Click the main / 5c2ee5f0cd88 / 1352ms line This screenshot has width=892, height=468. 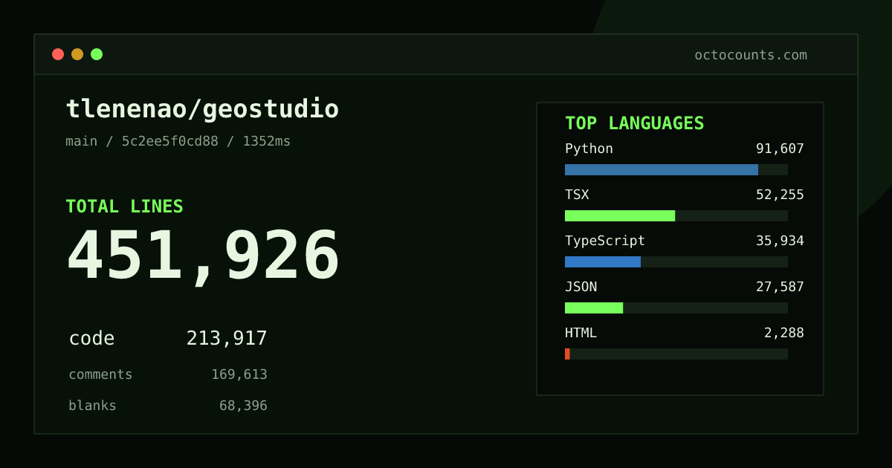point(178,141)
